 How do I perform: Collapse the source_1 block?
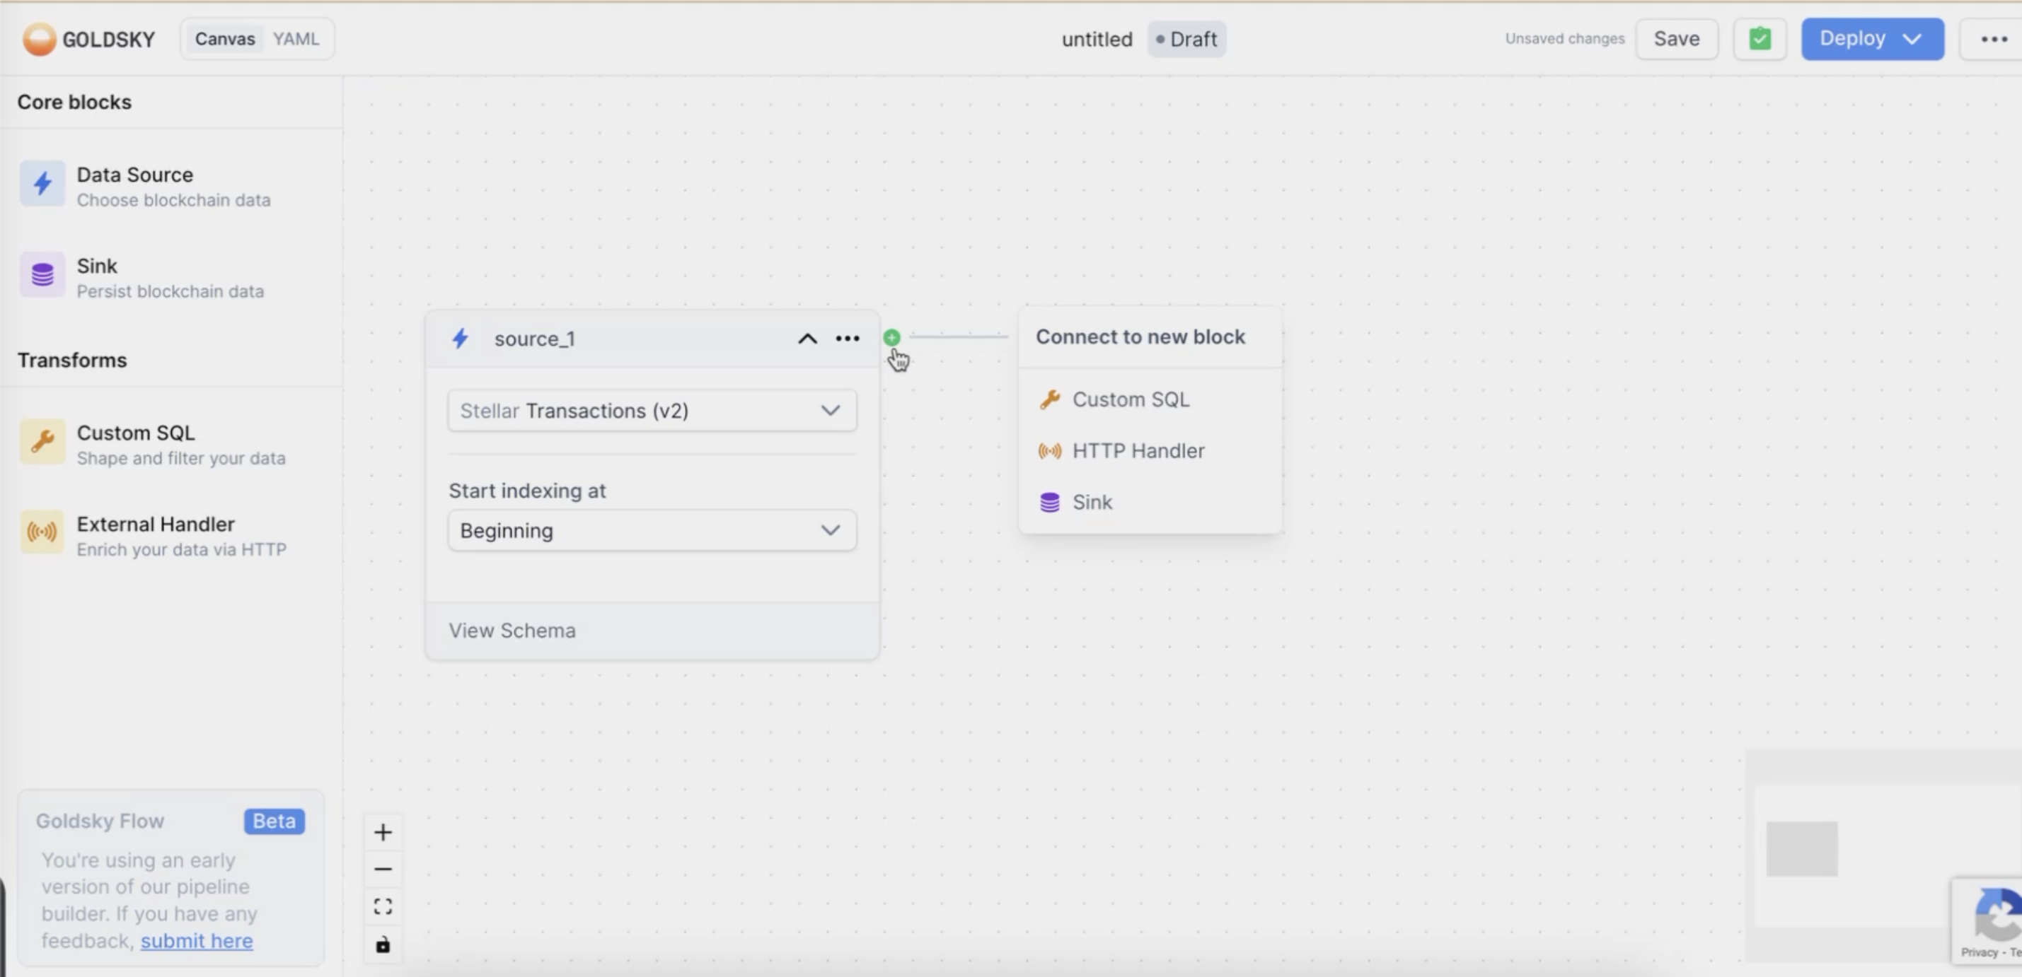(807, 338)
